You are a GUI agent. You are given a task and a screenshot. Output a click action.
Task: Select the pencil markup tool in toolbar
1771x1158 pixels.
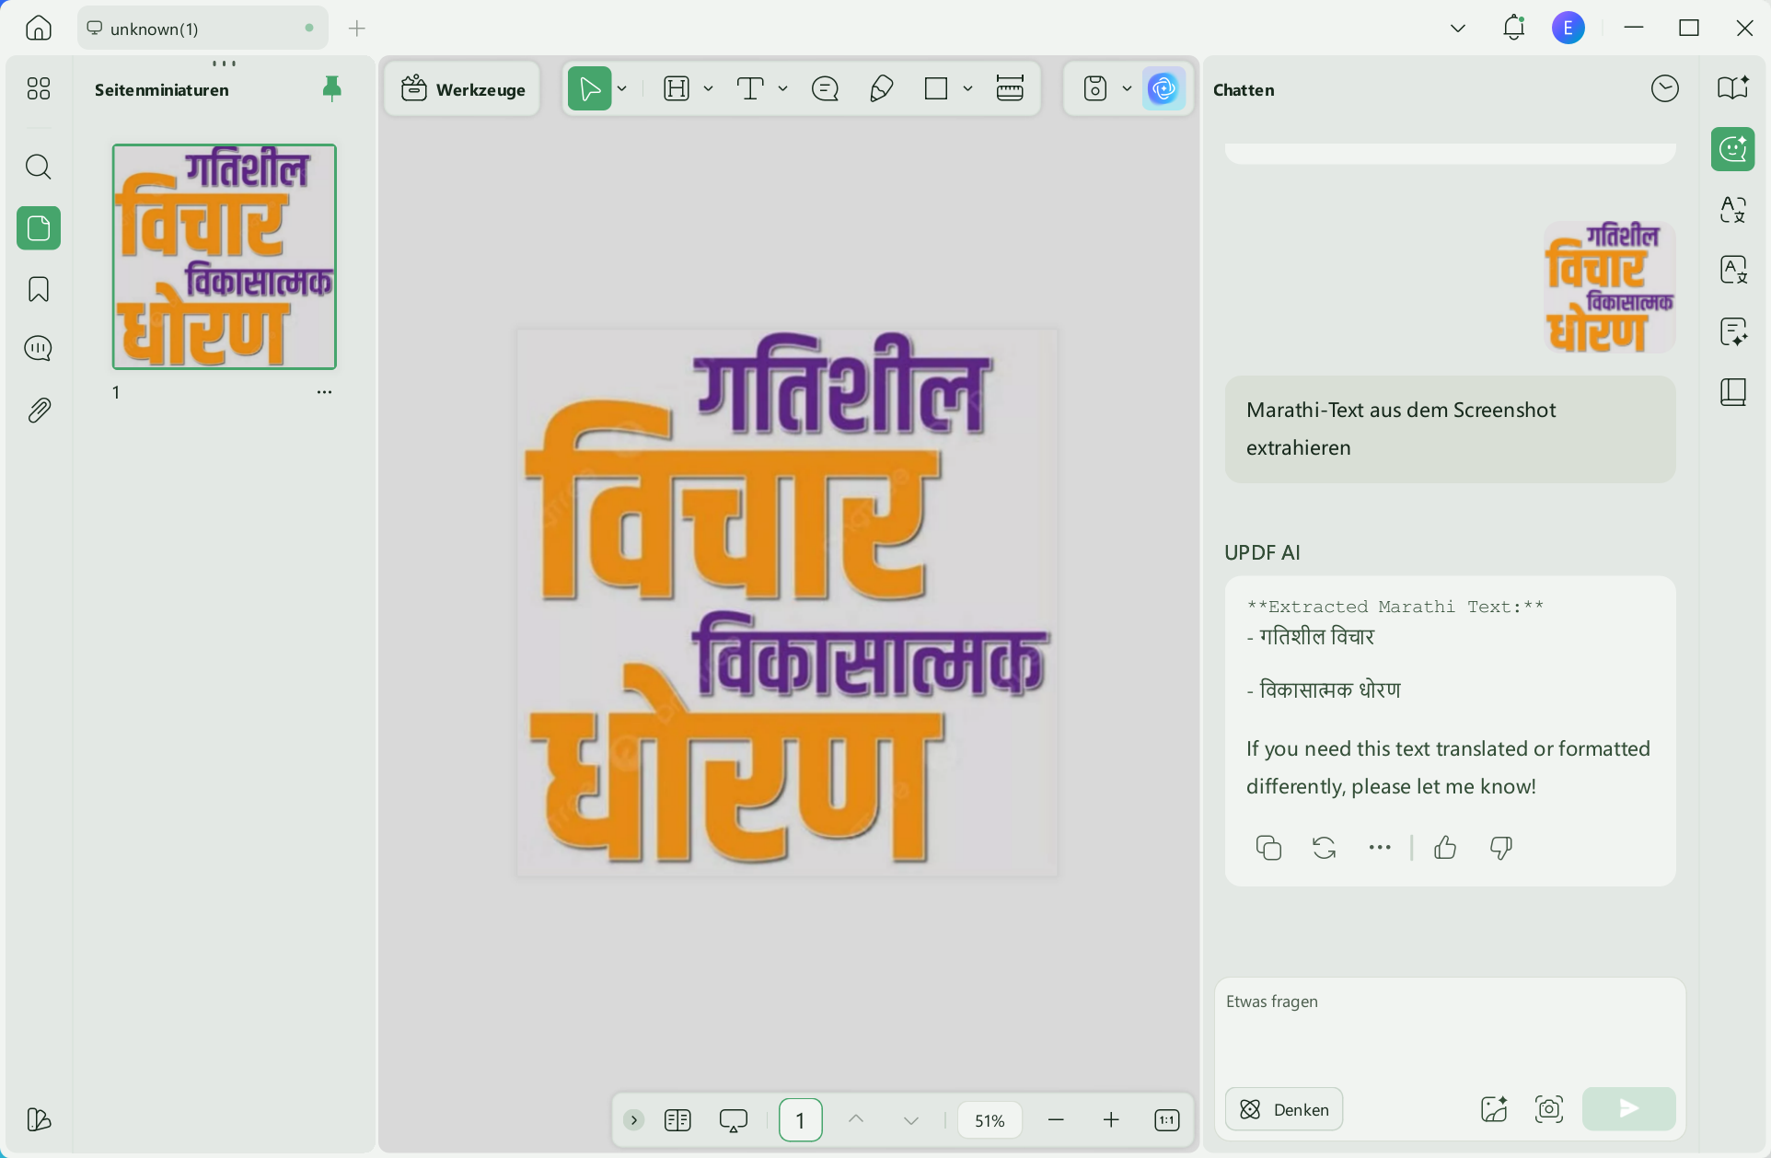pyautogui.click(x=881, y=88)
